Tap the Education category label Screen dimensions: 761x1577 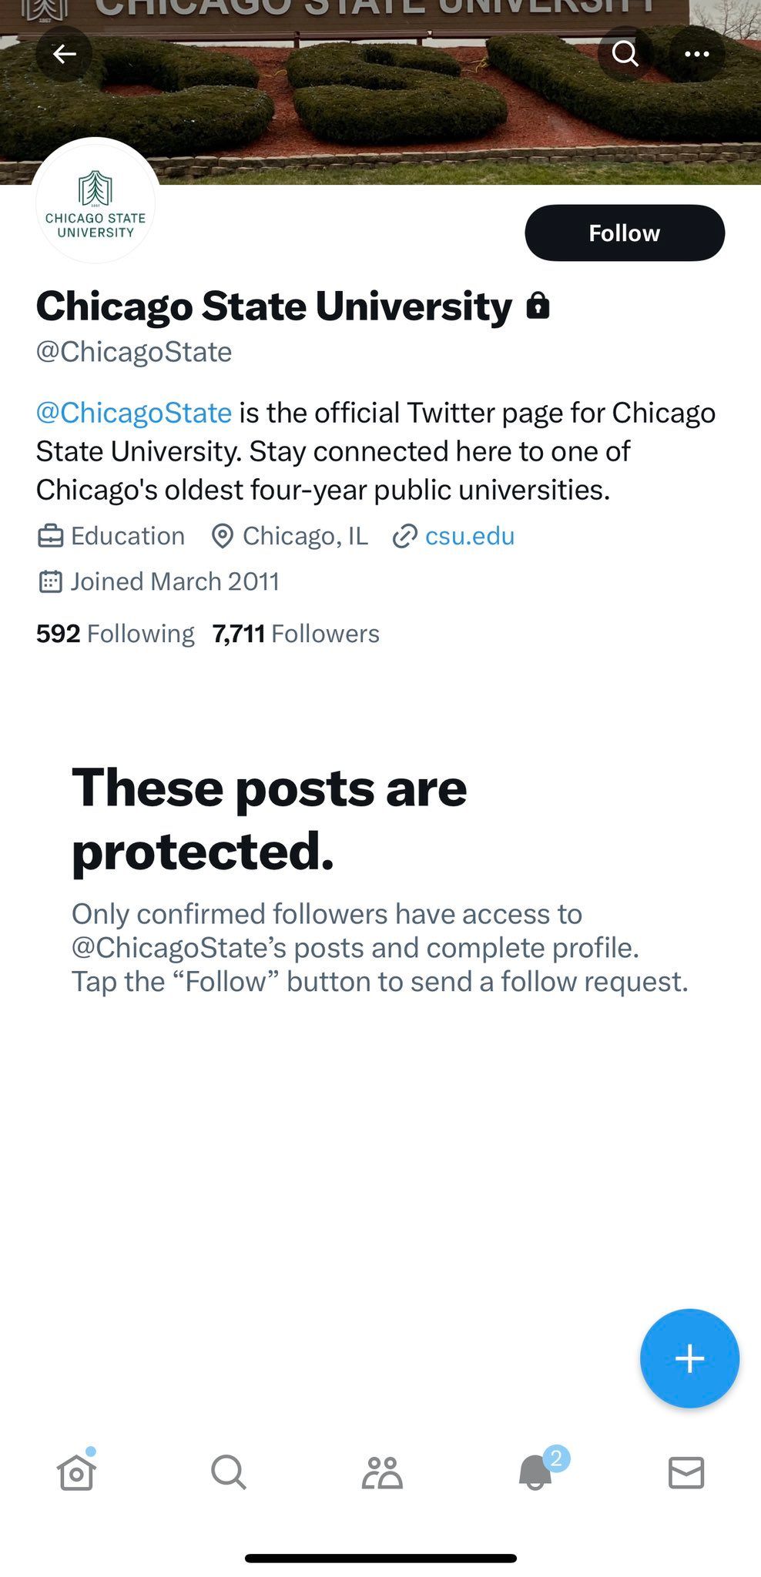[x=127, y=536]
